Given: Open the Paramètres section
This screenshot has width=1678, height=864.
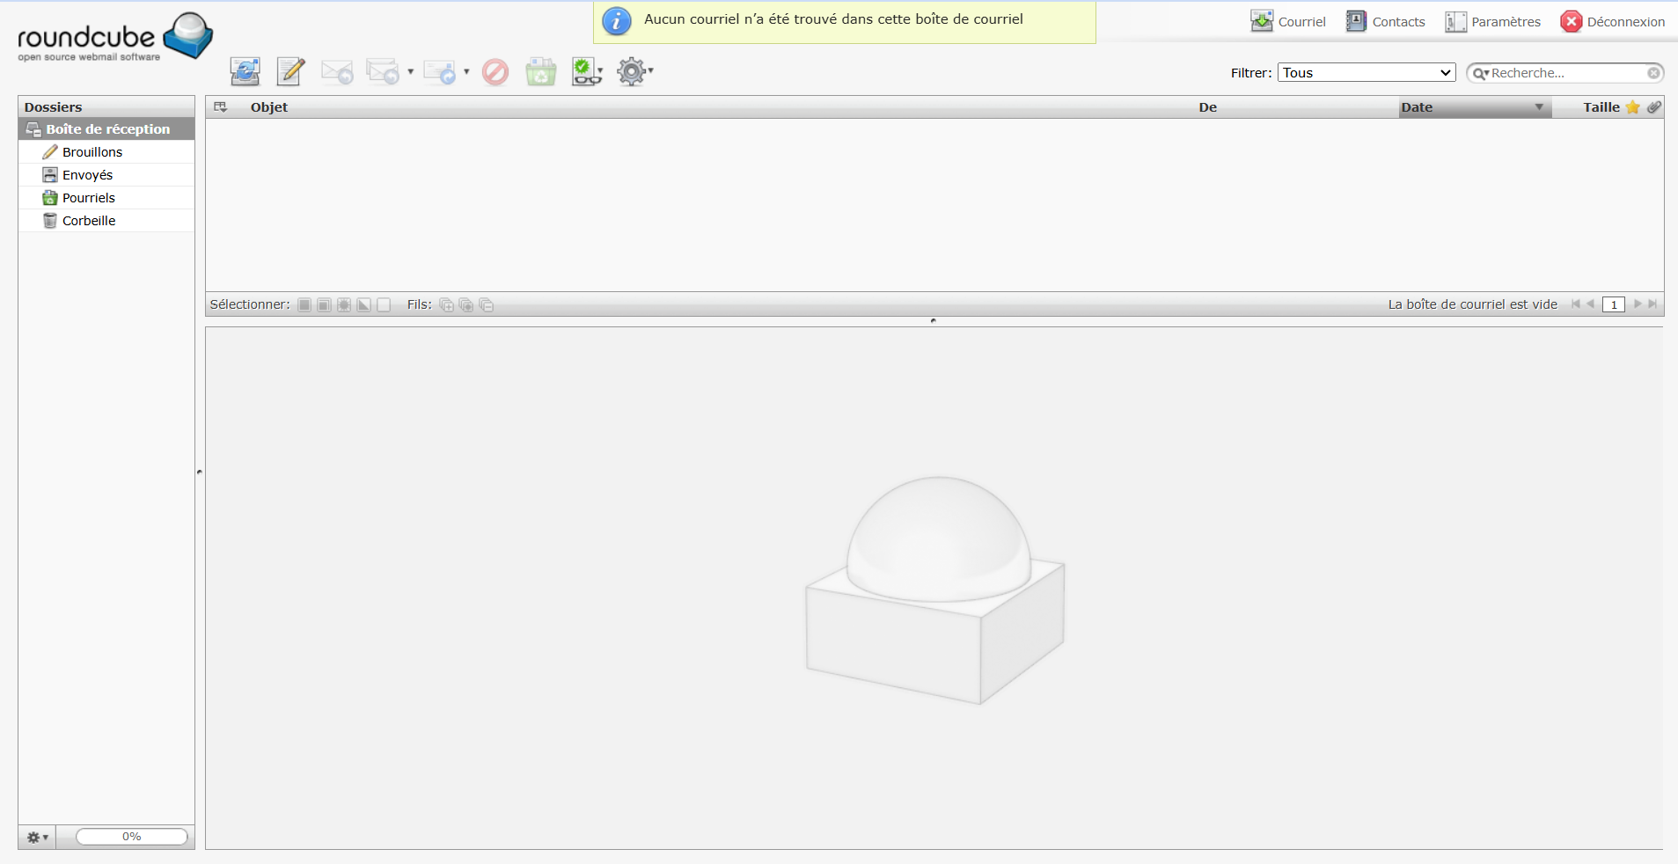Looking at the screenshot, I should coord(1493,22).
